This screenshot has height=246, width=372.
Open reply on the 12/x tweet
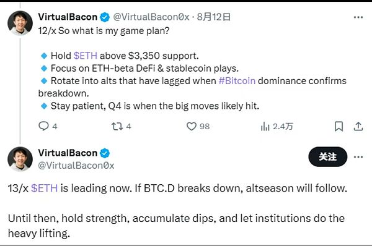[48, 126]
